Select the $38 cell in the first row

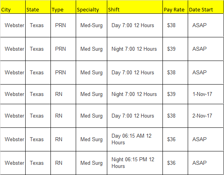click(175, 26)
